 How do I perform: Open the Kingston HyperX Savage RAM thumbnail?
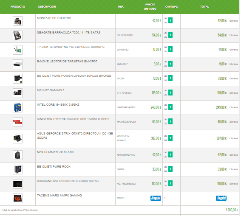tap(17, 122)
